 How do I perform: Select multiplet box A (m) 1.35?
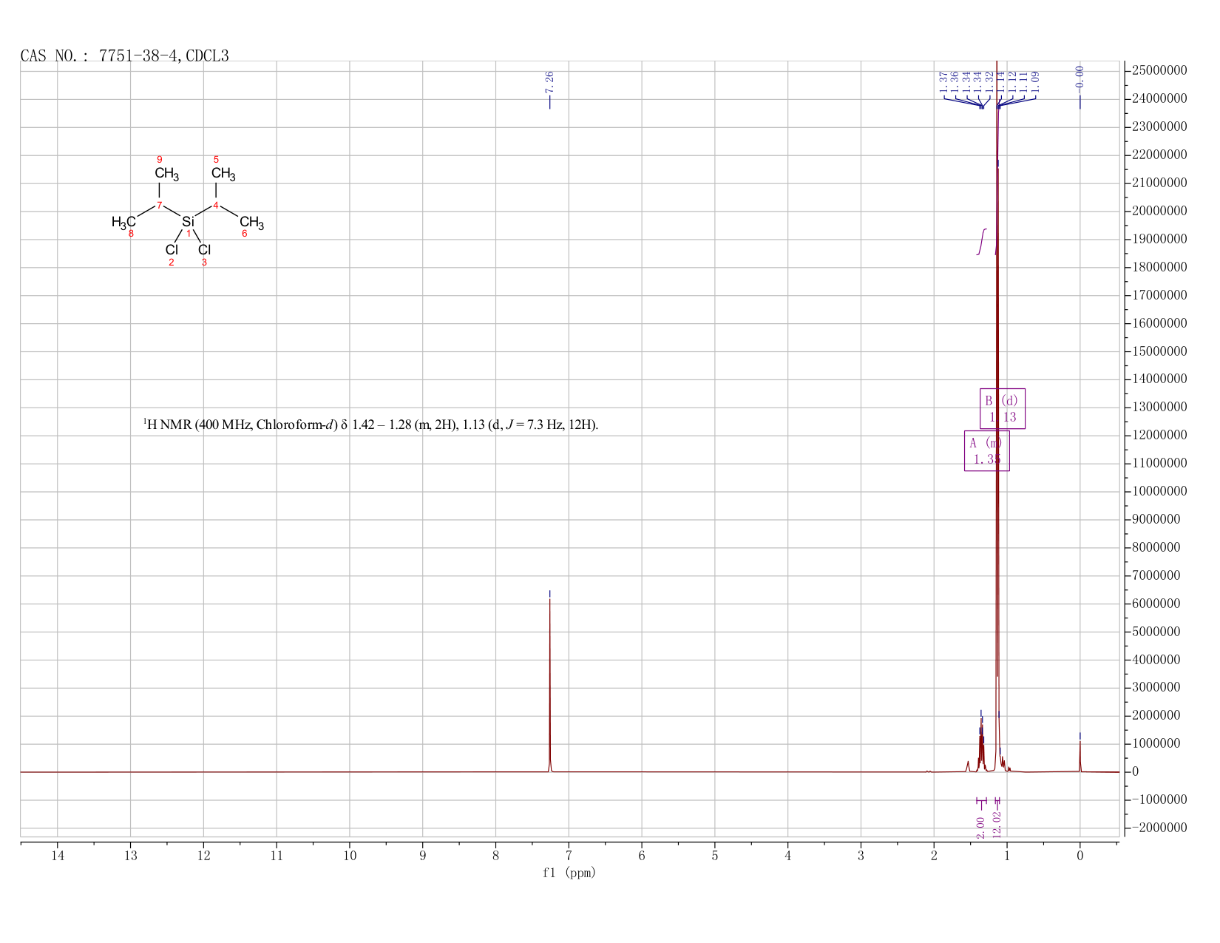(x=987, y=450)
